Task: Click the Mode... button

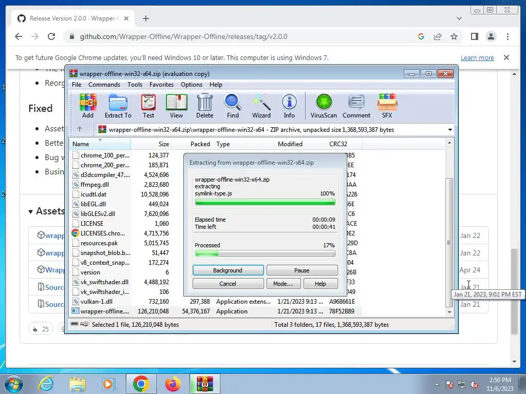Action: [x=283, y=283]
